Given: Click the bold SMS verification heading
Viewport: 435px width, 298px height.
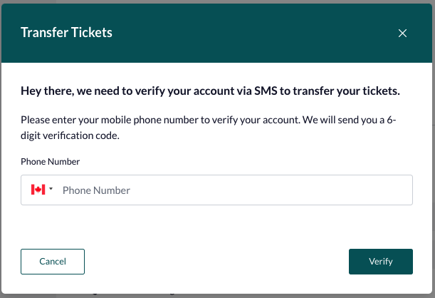Looking at the screenshot, I should (210, 91).
